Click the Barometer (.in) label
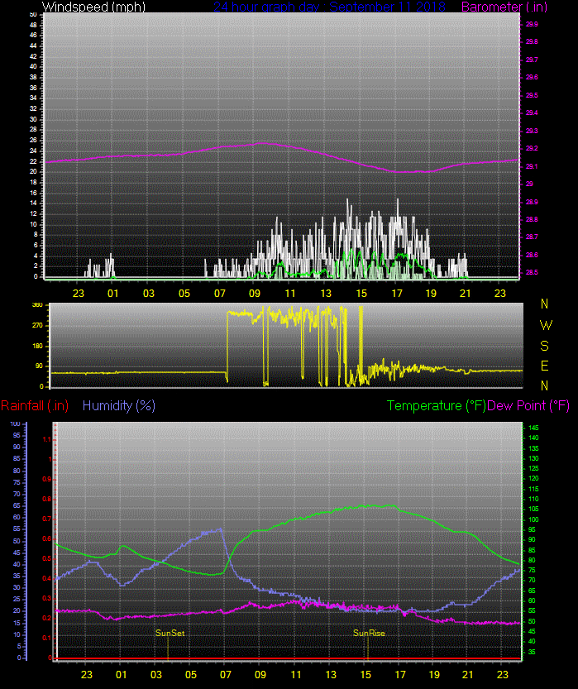 coord(504,7)
